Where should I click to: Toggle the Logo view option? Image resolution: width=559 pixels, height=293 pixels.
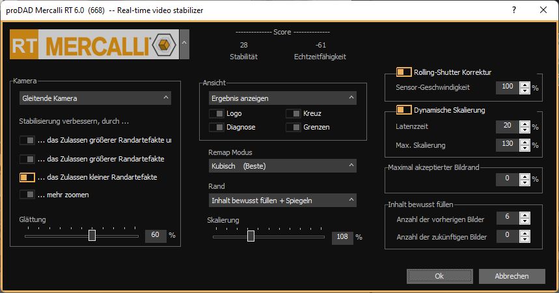pyautogui.click(x=217, y=113)
